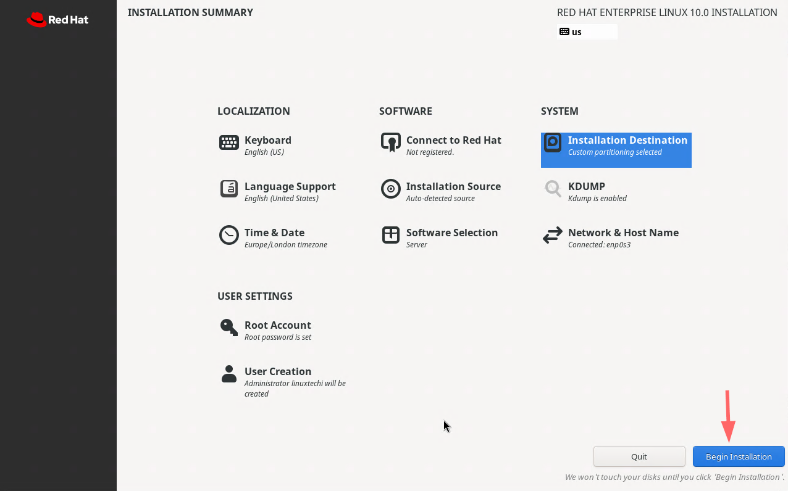
Task: Click the Red Hat logo
Action: [58, 20]
